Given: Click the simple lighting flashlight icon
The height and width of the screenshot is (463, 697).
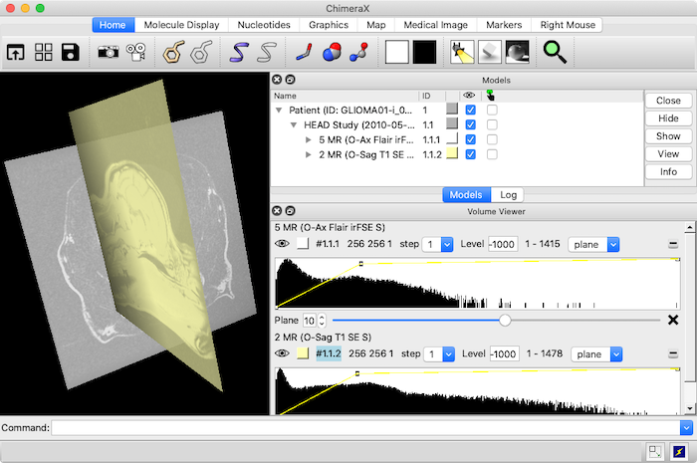Looking at the screenshot, I should [462, 52].
